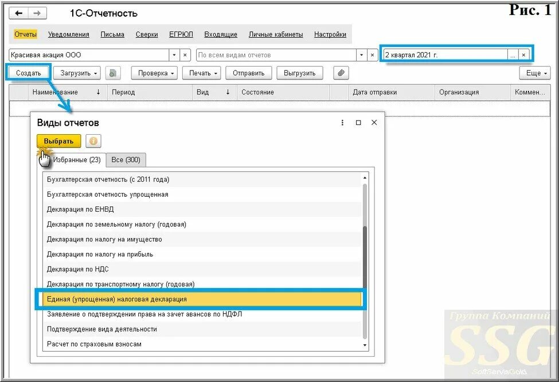Click the period field 2 квартал 2021 г.

point(445,55)
